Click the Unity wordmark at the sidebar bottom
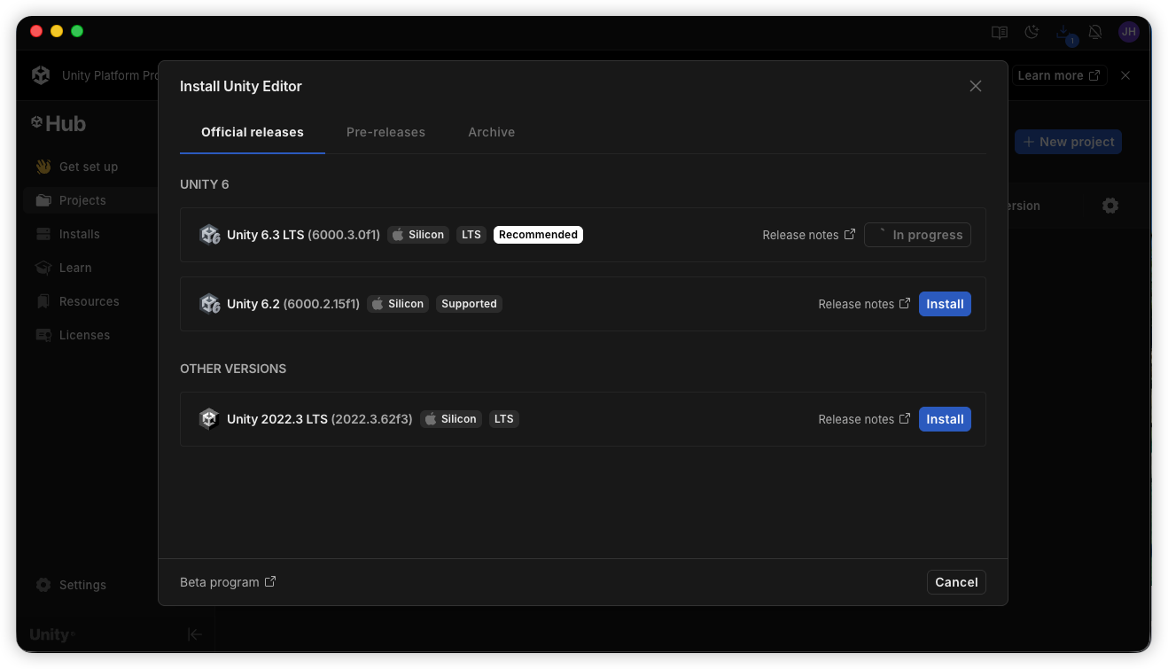 pyautogui.click(x=51, y=634)
